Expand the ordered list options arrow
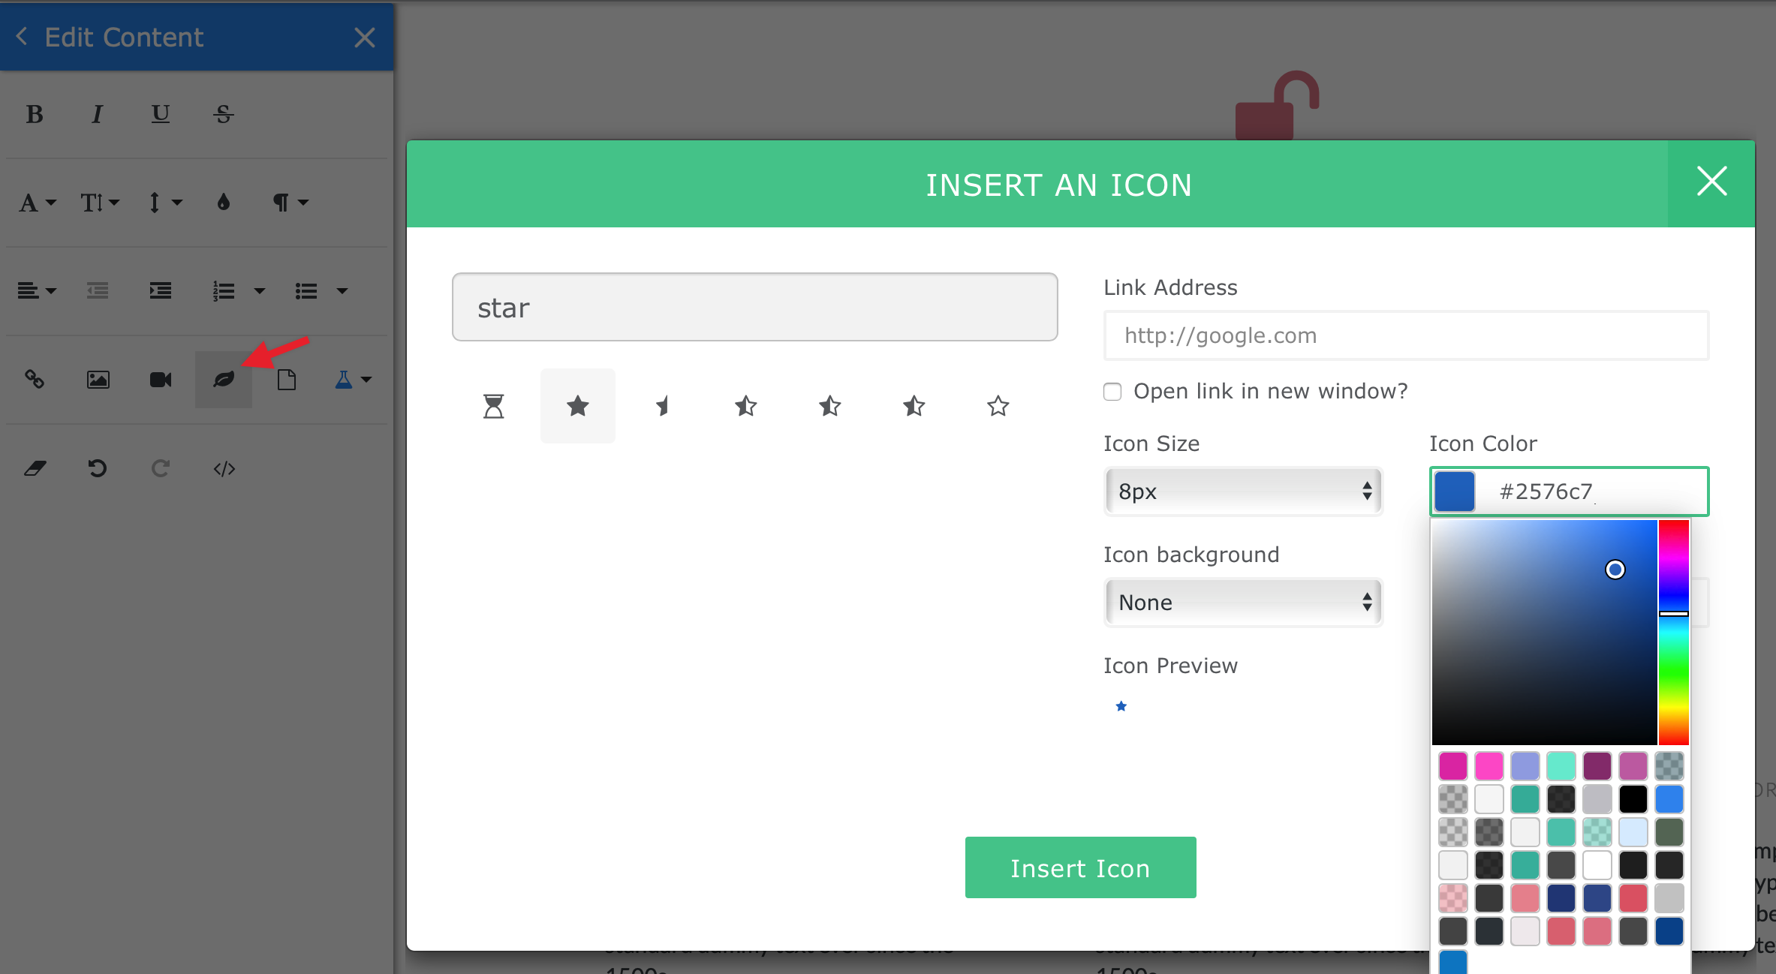The height and width of the screenshot is (974, 1776). 260,291
